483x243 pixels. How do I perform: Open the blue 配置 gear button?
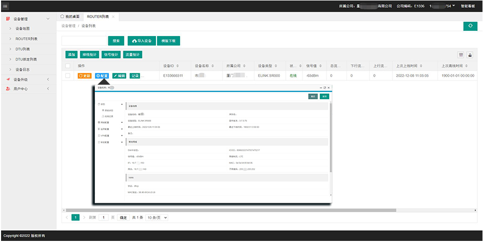pos(102,76)
